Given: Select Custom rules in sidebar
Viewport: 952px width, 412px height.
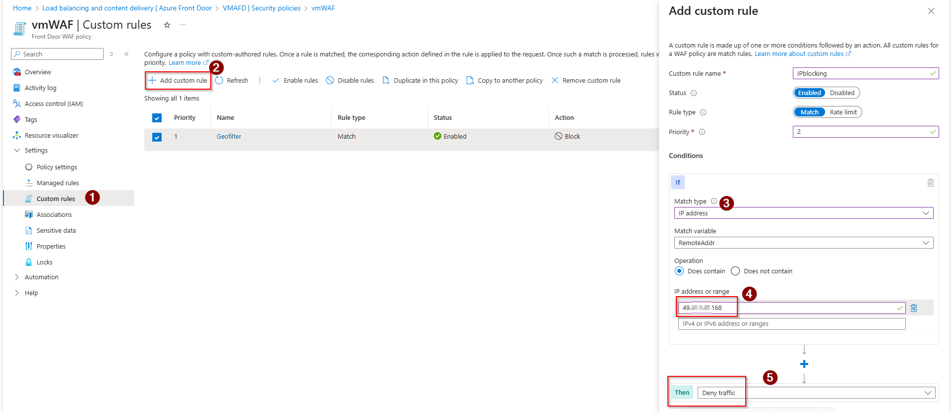Looking at the screenshot, I should [x=56, y=199].
